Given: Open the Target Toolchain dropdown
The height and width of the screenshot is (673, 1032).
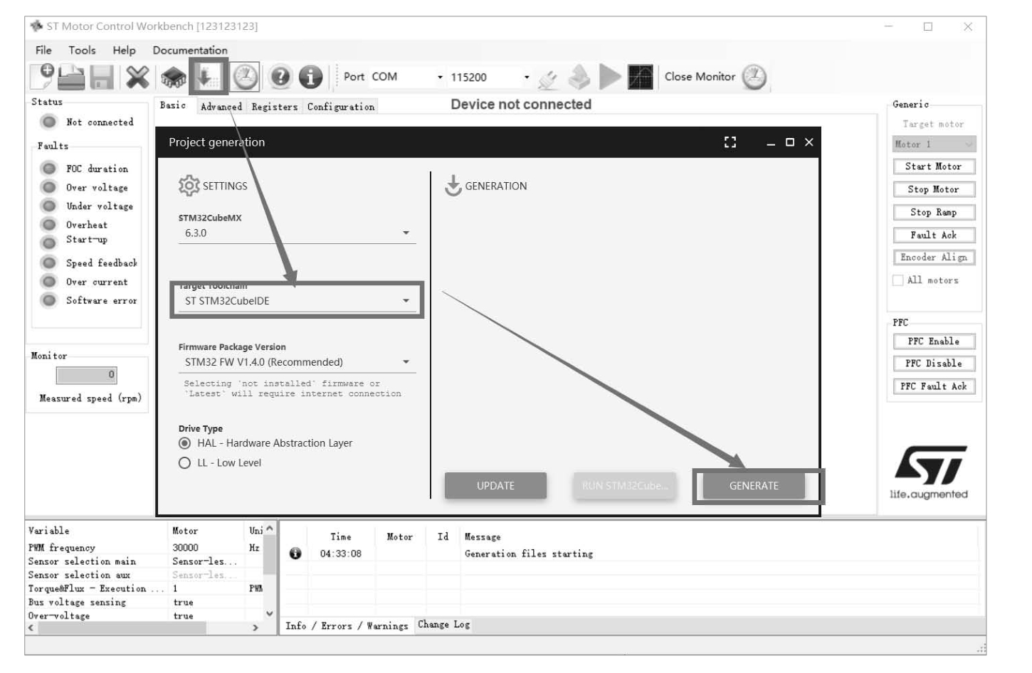Looking at the screenshot, I should pos(297,301).
